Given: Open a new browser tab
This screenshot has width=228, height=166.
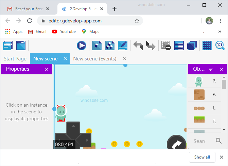Looking at the screenshot, I should (115, 9).
